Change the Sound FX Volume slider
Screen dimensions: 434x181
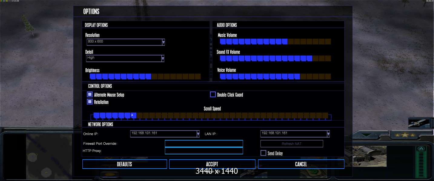point(275,58)
